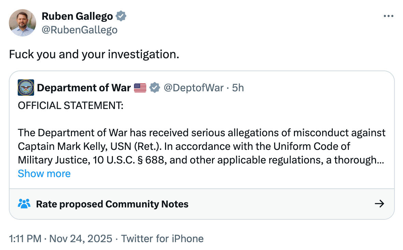Click the verified badge beside Department of War

tap(155, 88)
